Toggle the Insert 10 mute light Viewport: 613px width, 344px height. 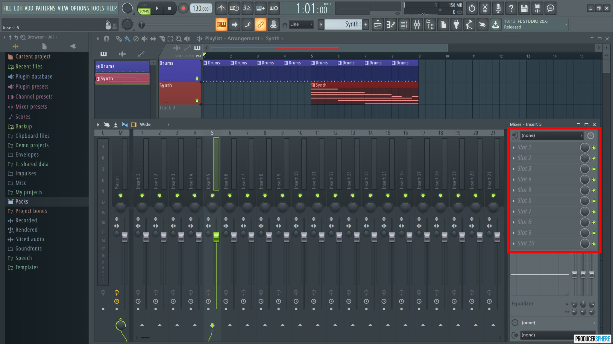(300, 195)
